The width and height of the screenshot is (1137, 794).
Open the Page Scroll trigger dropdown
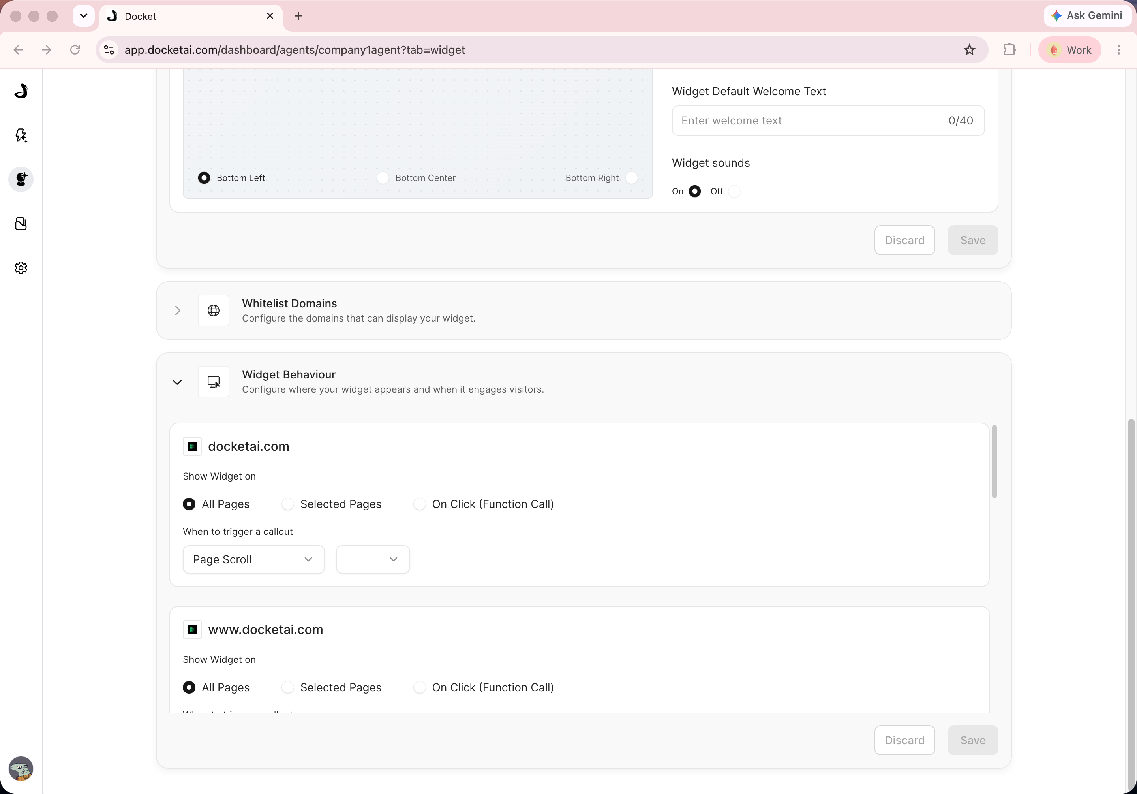253,559
